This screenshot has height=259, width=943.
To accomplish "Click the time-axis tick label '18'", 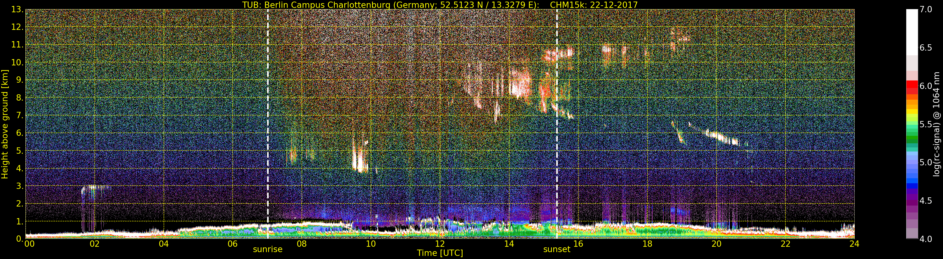I will click(x=647, y=244).
